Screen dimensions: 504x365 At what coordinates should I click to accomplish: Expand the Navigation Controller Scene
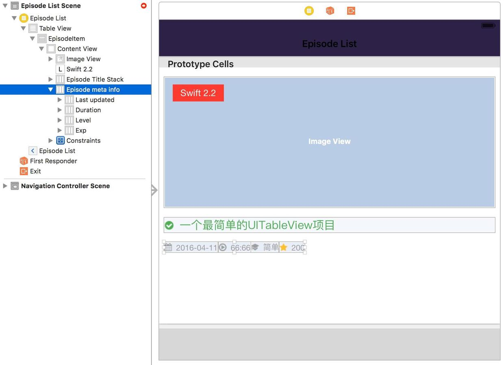[5, 186]
